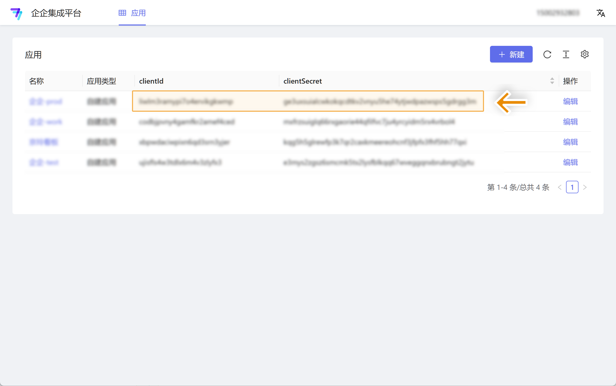Click the table grid icon by 应用 tab
Screen dimensions: 616x386
[122, 13]
